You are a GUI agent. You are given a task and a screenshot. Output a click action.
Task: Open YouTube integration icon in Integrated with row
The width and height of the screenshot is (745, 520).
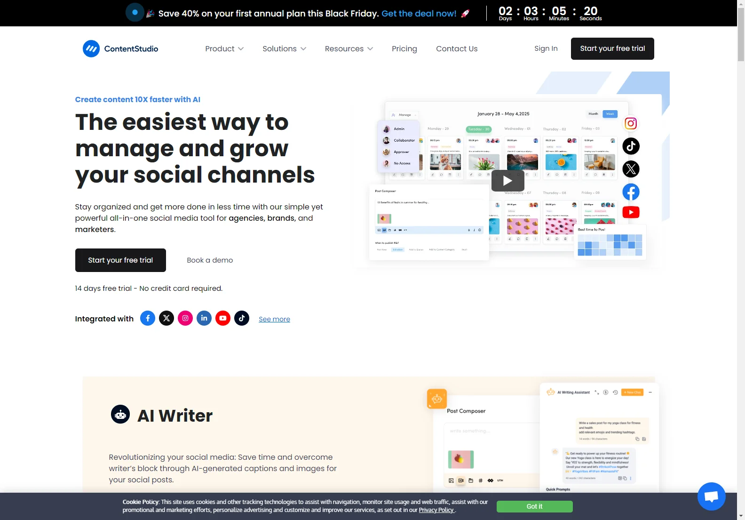[223, 318]
